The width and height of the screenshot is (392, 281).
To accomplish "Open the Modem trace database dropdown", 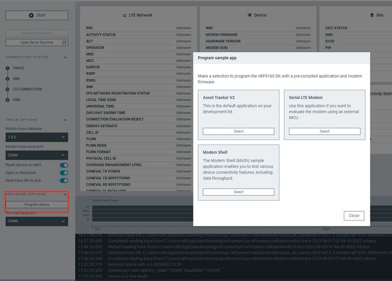I will click(37, 138).
